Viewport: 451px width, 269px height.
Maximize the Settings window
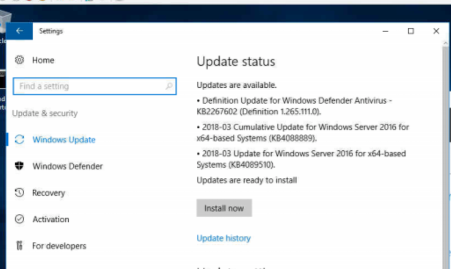point(411,31)
